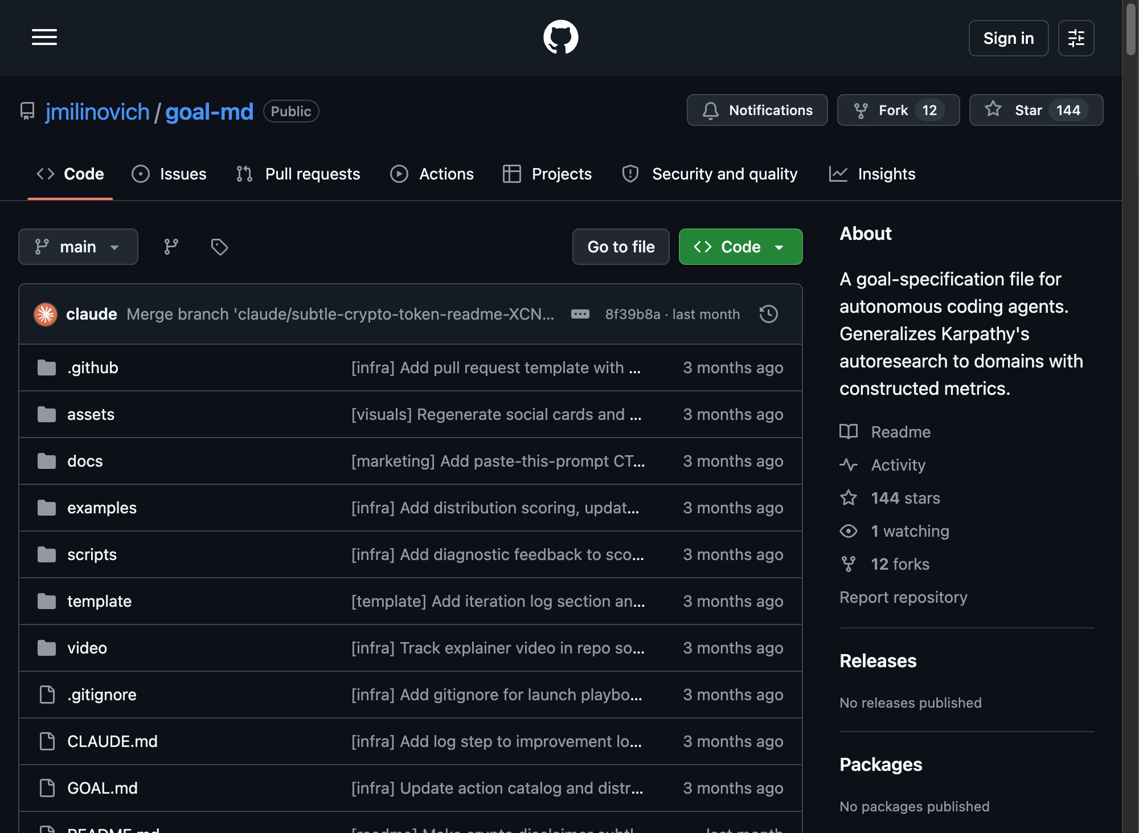This screenshot has height=833, width=1139.
Task: Open the GOAL.md file name
Action: click(103, 788)
